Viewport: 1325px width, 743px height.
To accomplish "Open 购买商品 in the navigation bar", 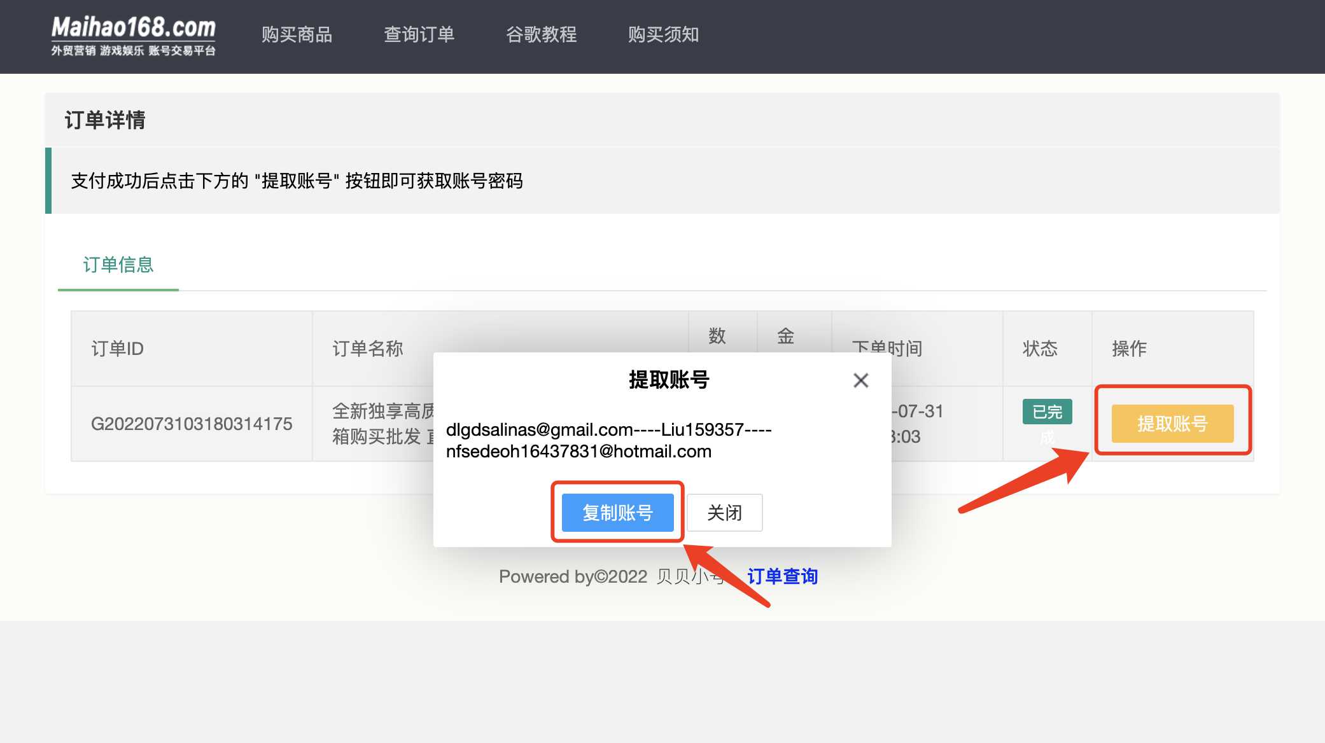I will pos(297,35).
